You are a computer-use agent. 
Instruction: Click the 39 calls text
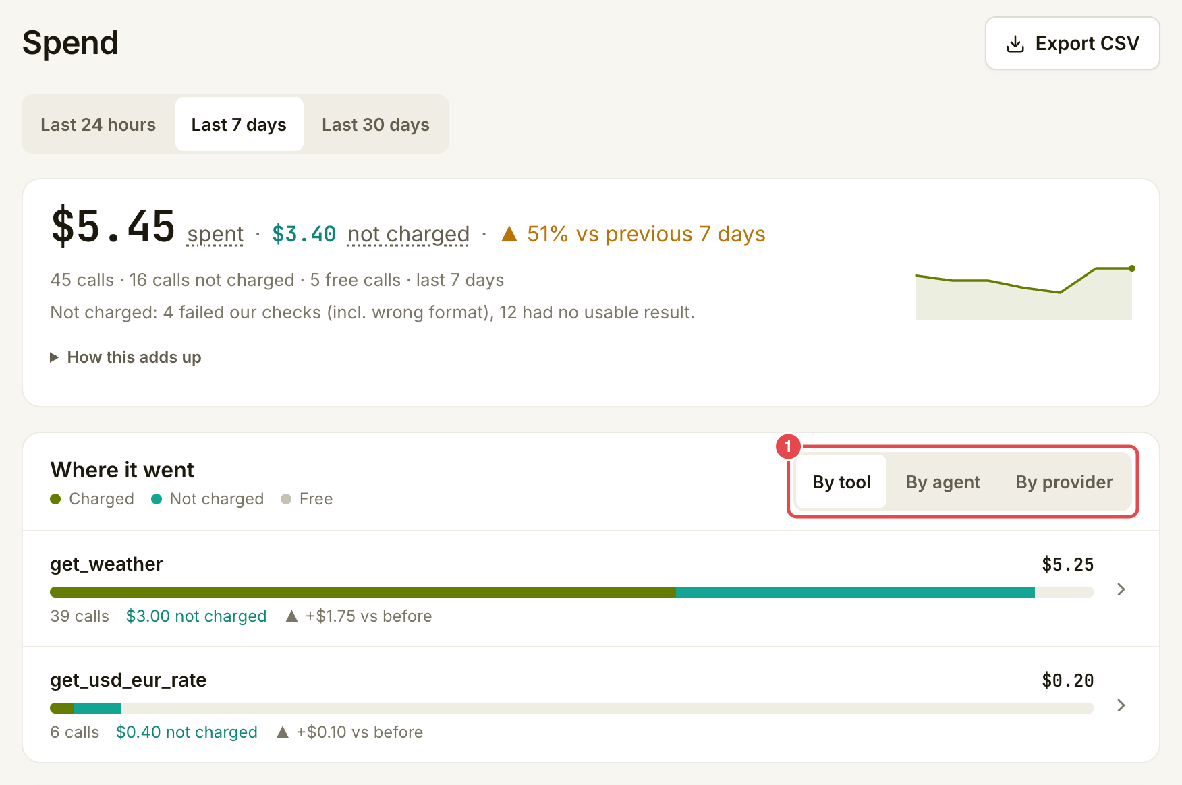(80, 616)
